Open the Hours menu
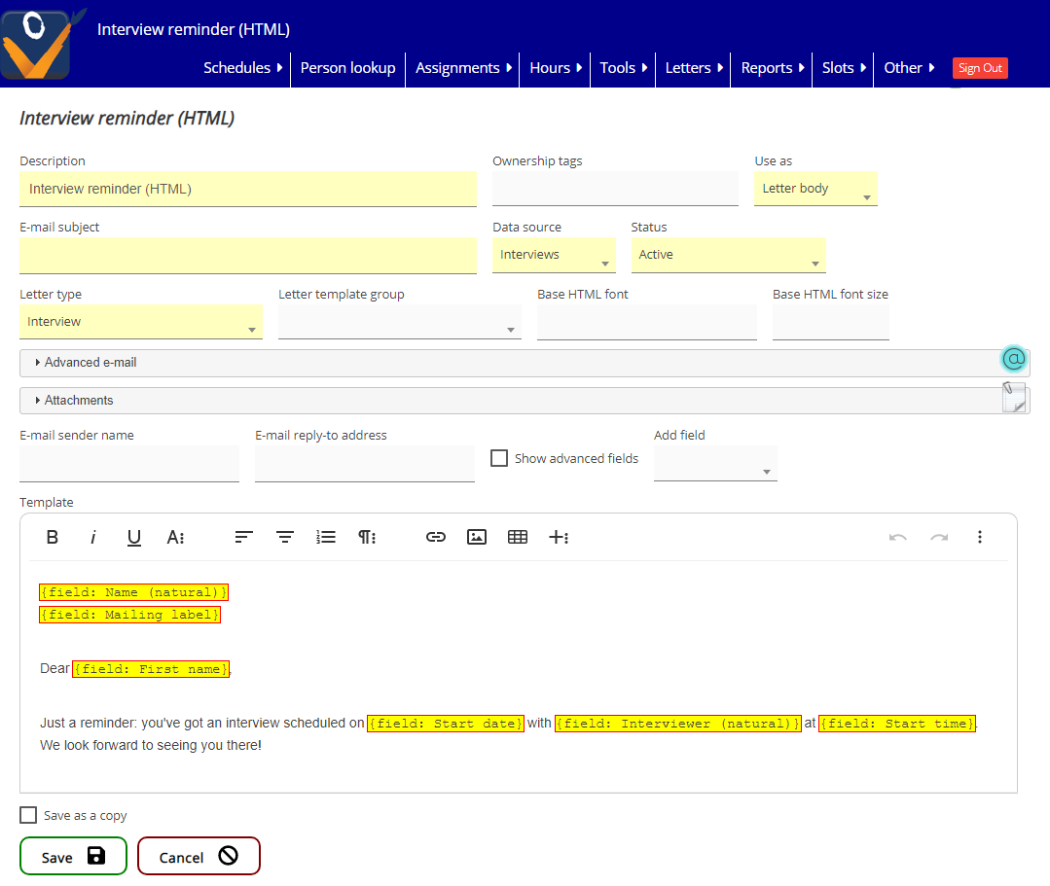This screenshot has height=886, width=1050. coord(555,68)
